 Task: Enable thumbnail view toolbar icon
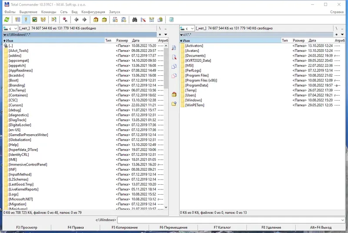point(35,20)
